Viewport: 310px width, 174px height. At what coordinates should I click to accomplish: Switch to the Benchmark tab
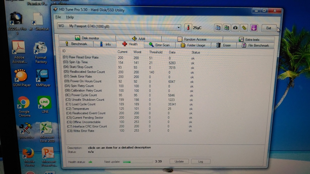point(76,44)
